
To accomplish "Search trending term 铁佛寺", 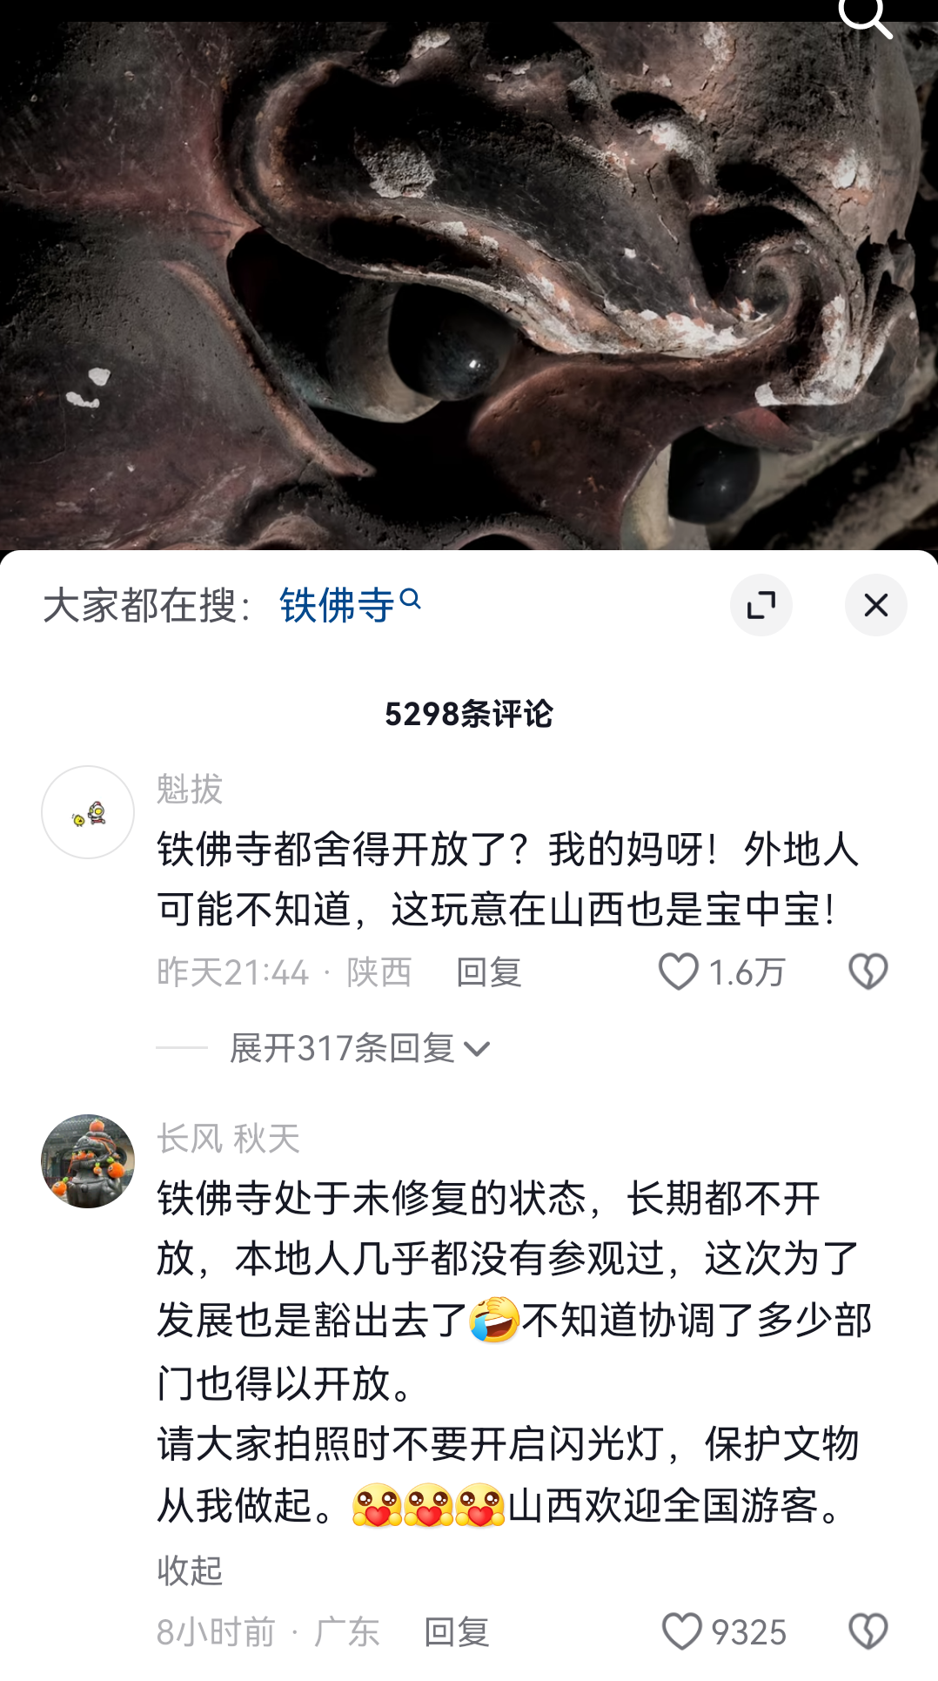I will (338, 604).
